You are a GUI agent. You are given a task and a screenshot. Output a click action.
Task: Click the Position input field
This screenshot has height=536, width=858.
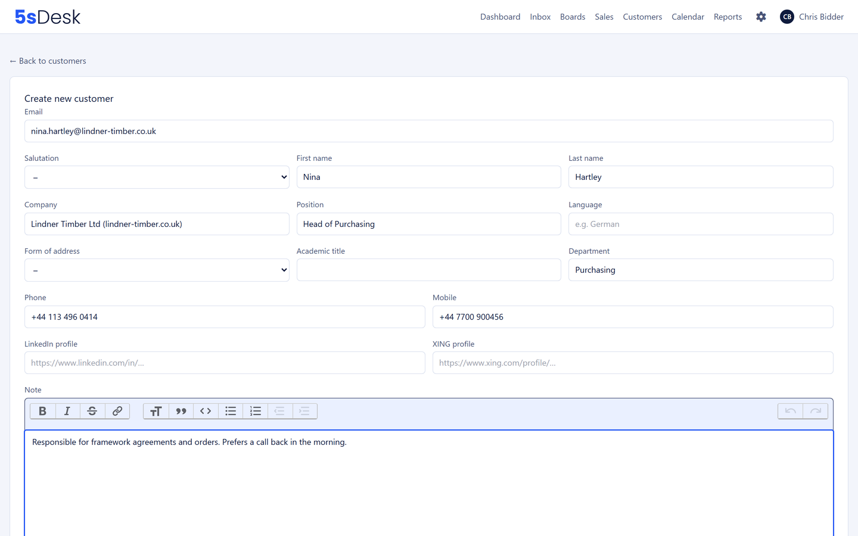coord(429,224)
